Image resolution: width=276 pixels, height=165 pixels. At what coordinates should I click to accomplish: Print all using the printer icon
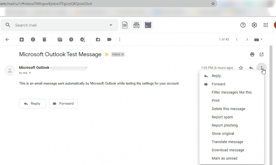252,54
